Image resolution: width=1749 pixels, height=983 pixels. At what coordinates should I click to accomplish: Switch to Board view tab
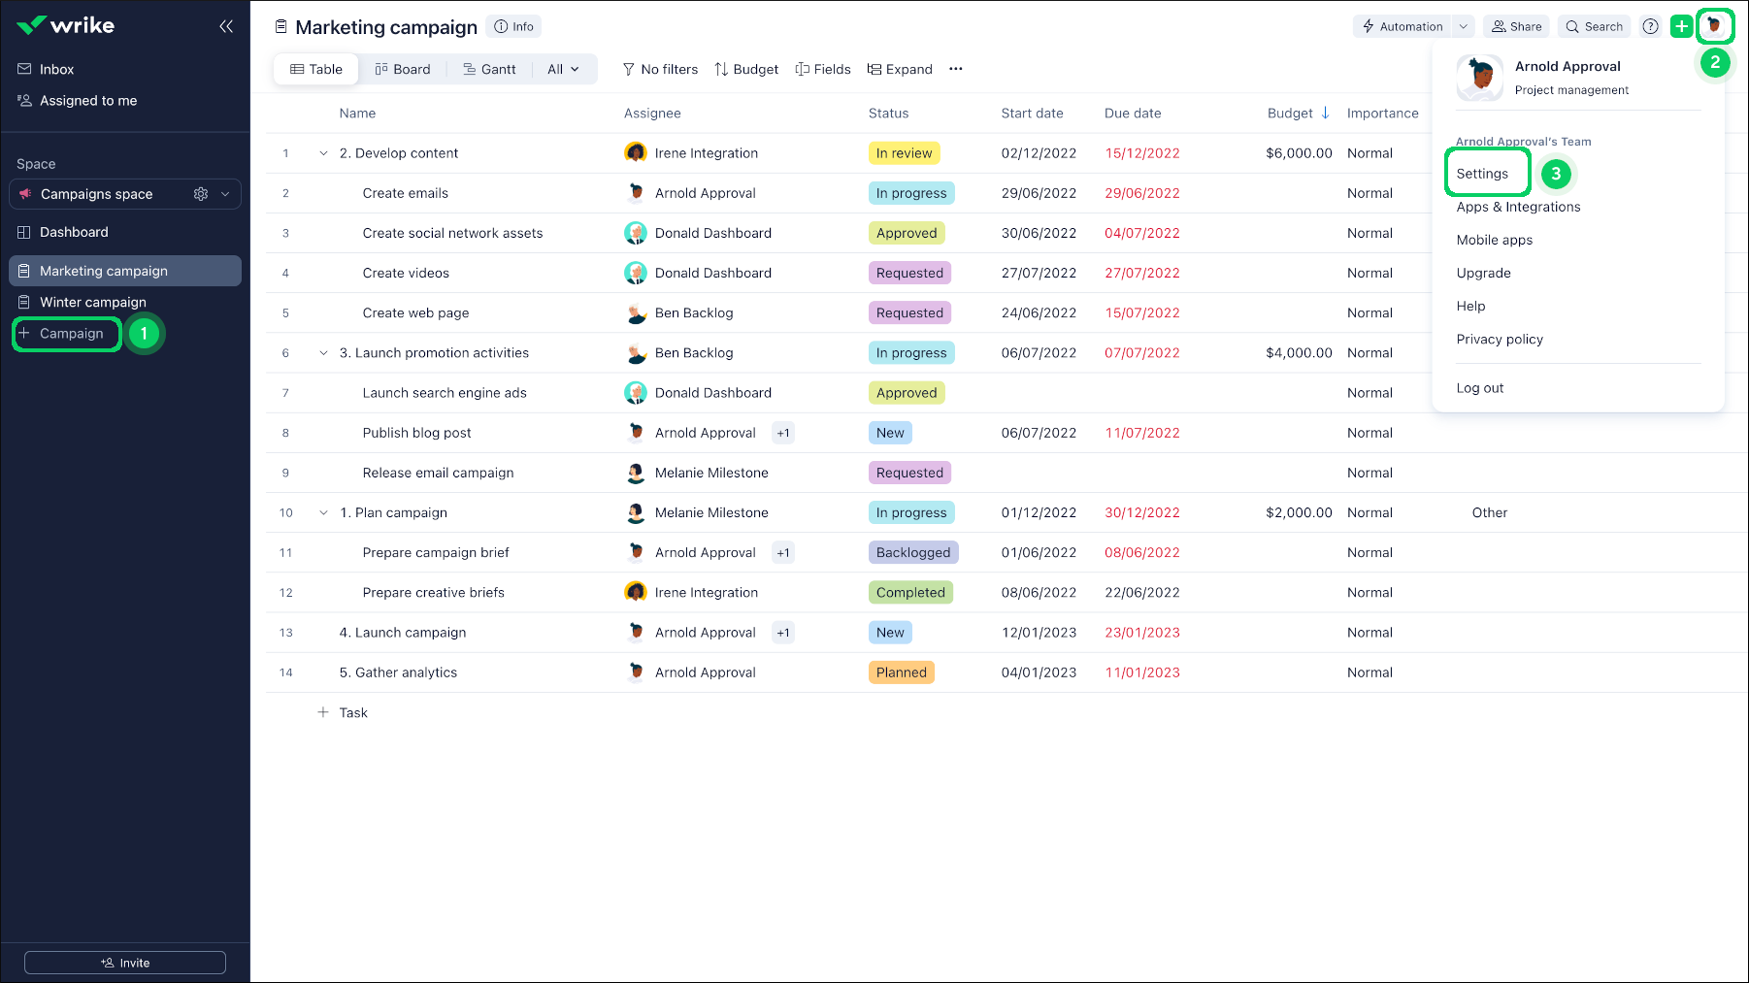(x=402, y=69)
